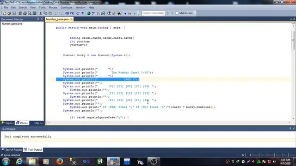The width and height of the screenshot is (296, 166).
Task: Open the globe web browser icon
Action: (88, 13)
